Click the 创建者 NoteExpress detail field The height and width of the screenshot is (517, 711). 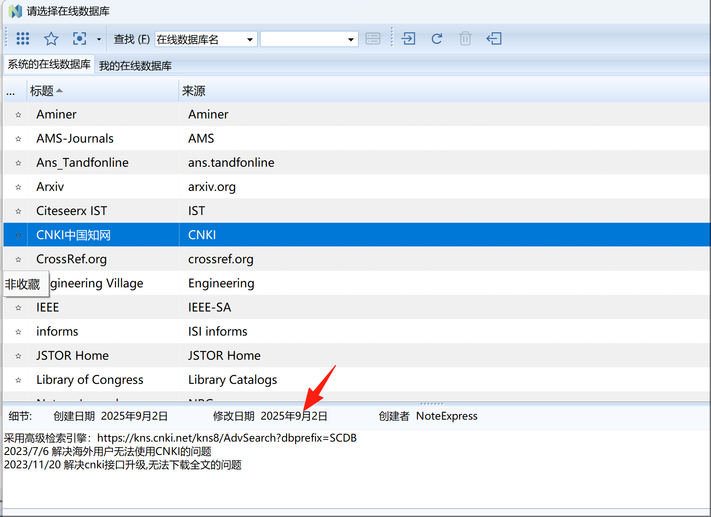click(x=428, y=416)
